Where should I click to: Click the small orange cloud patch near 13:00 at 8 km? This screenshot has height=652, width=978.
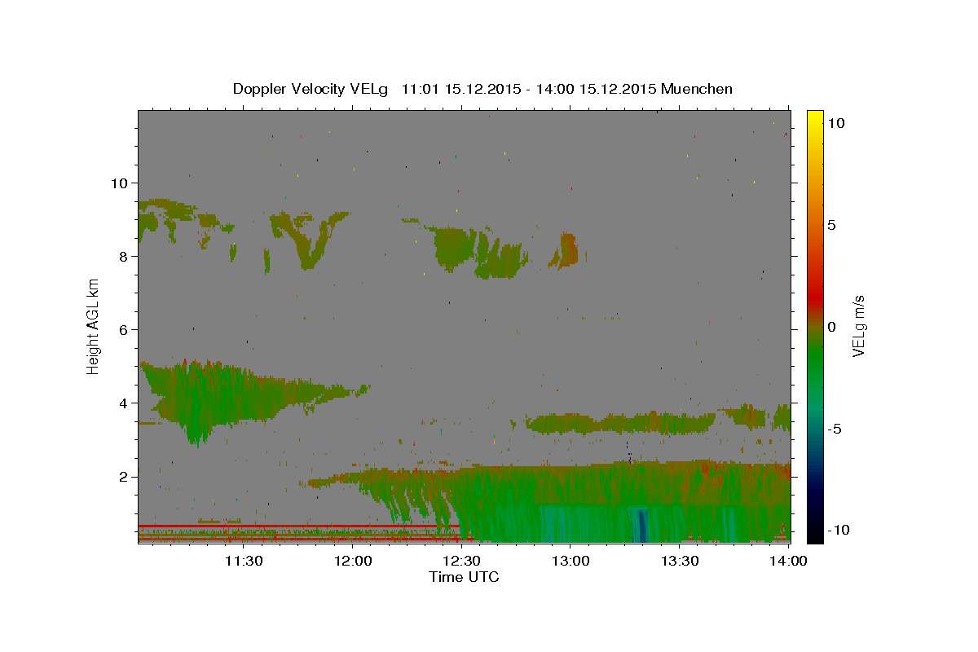click(566, 250)
